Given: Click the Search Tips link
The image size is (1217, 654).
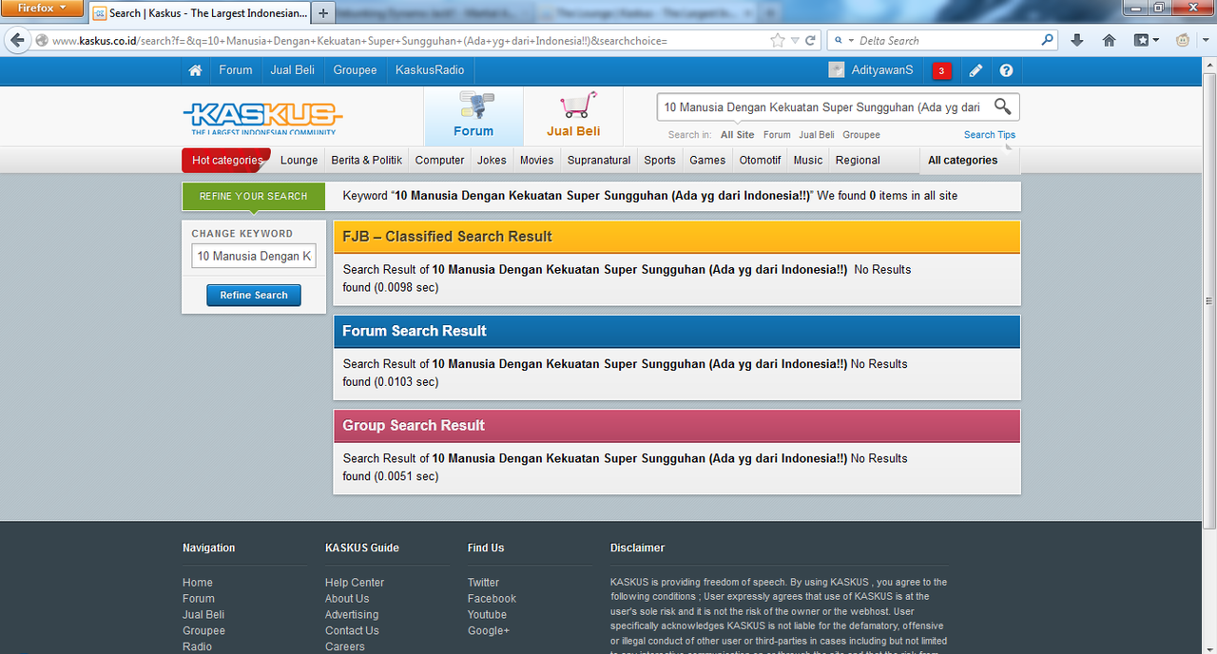Looking at the screenshot, I should click(990, 135).
